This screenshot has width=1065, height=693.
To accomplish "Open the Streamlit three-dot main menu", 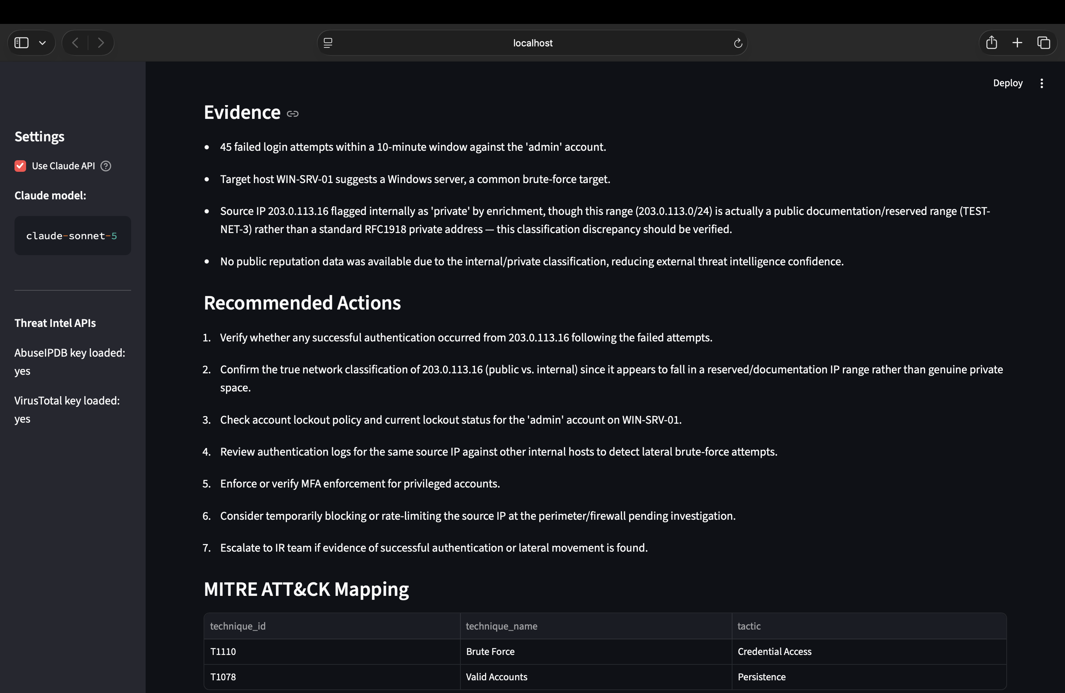I will pyautogui.click(x=1042, y=83).
